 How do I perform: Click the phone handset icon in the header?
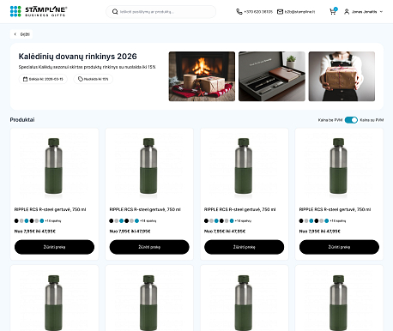tap(239, 12)
